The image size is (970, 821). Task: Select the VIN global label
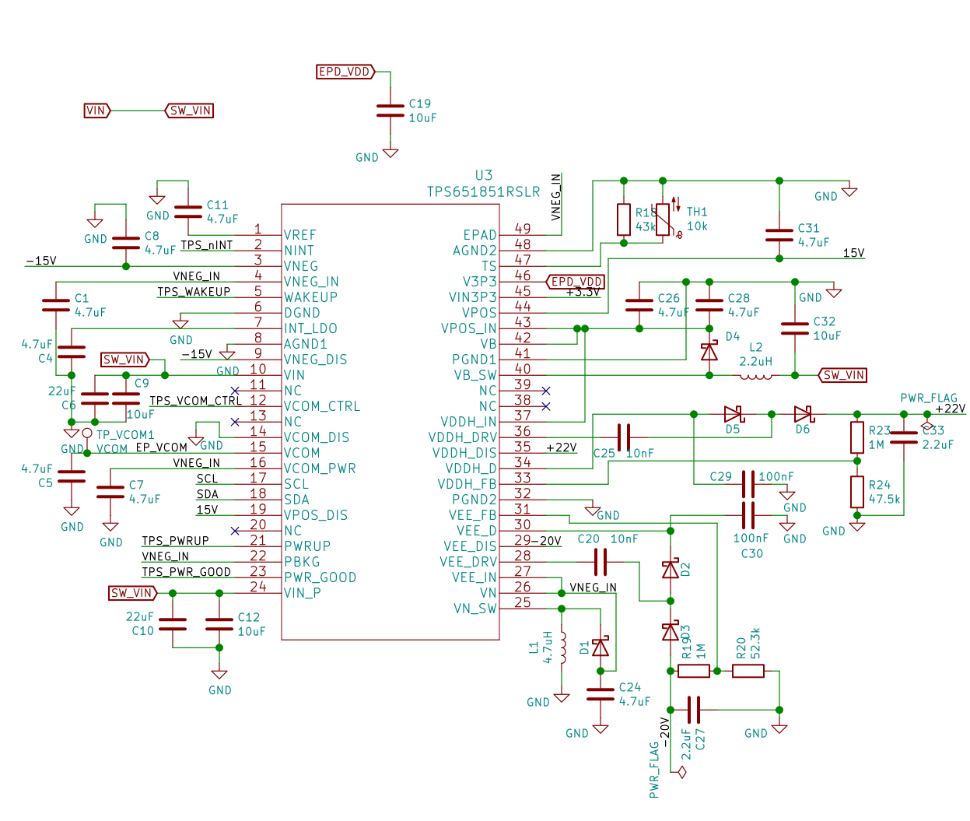point(97,111)
